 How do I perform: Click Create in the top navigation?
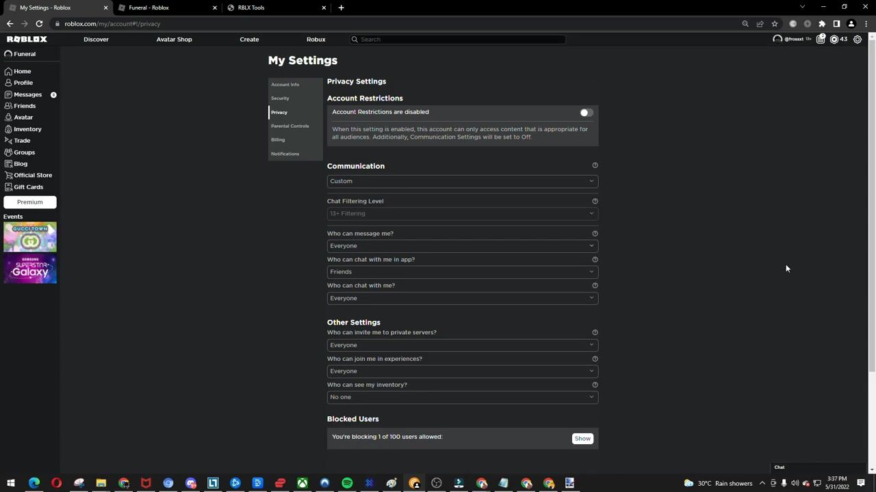click(249, 39)
